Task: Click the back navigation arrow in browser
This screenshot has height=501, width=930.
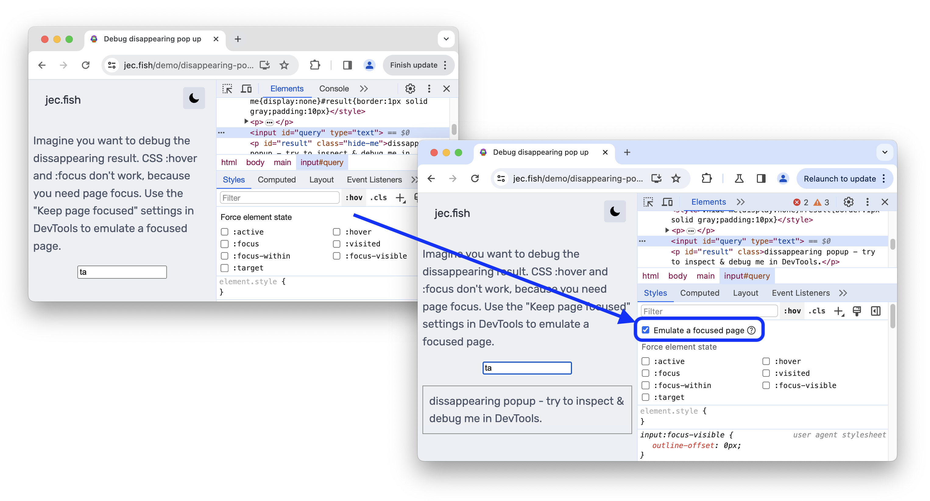Action: 42,65
